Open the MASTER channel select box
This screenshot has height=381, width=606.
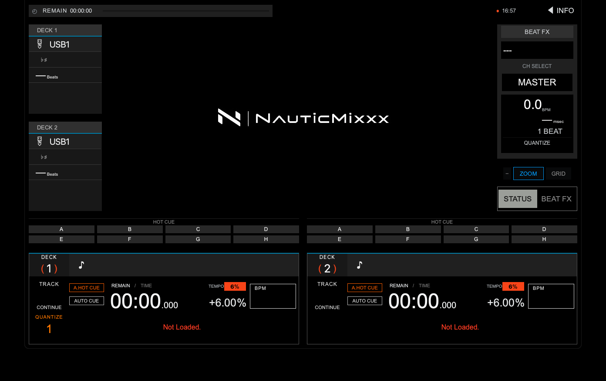click(x=537, y=82)
